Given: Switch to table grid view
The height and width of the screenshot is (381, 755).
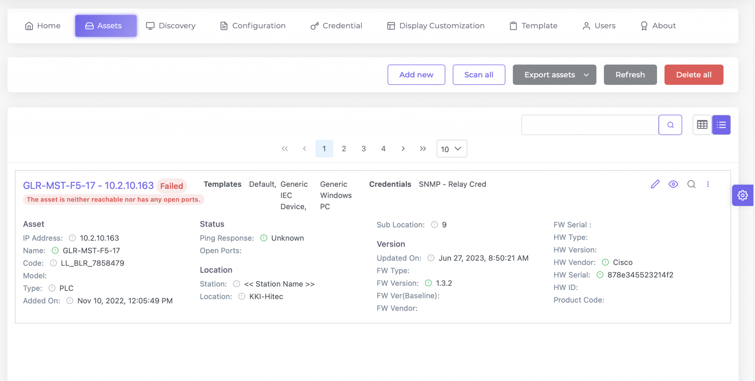Looking at the screenshot, I should click(x=702, y=125).
